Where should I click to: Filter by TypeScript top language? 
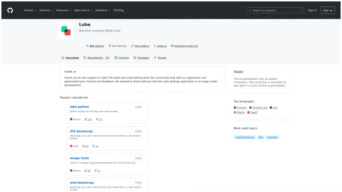tap(258, 108)
